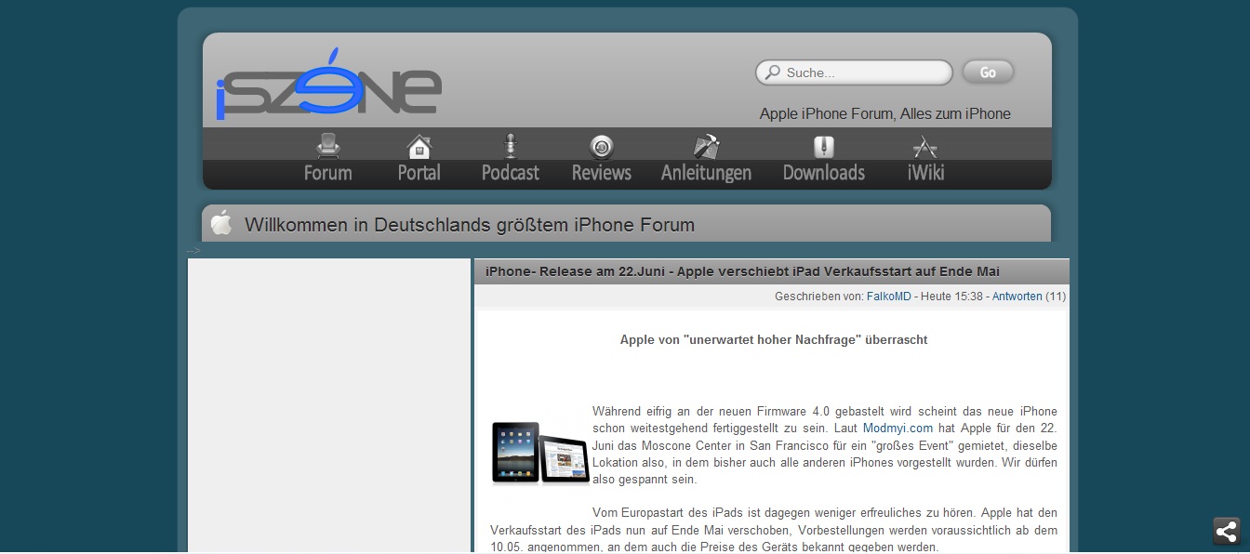Select the Podcast microphone icon
Image resolution: width=1250 pixels, height=554 pixels.
(x=510, y=146)
